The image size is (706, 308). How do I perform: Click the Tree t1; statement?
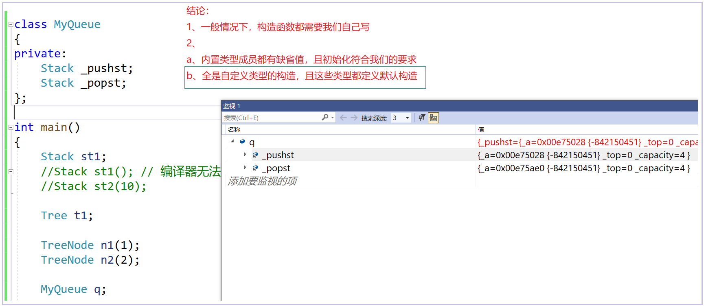pyautogui.click(x=67, y=216)
